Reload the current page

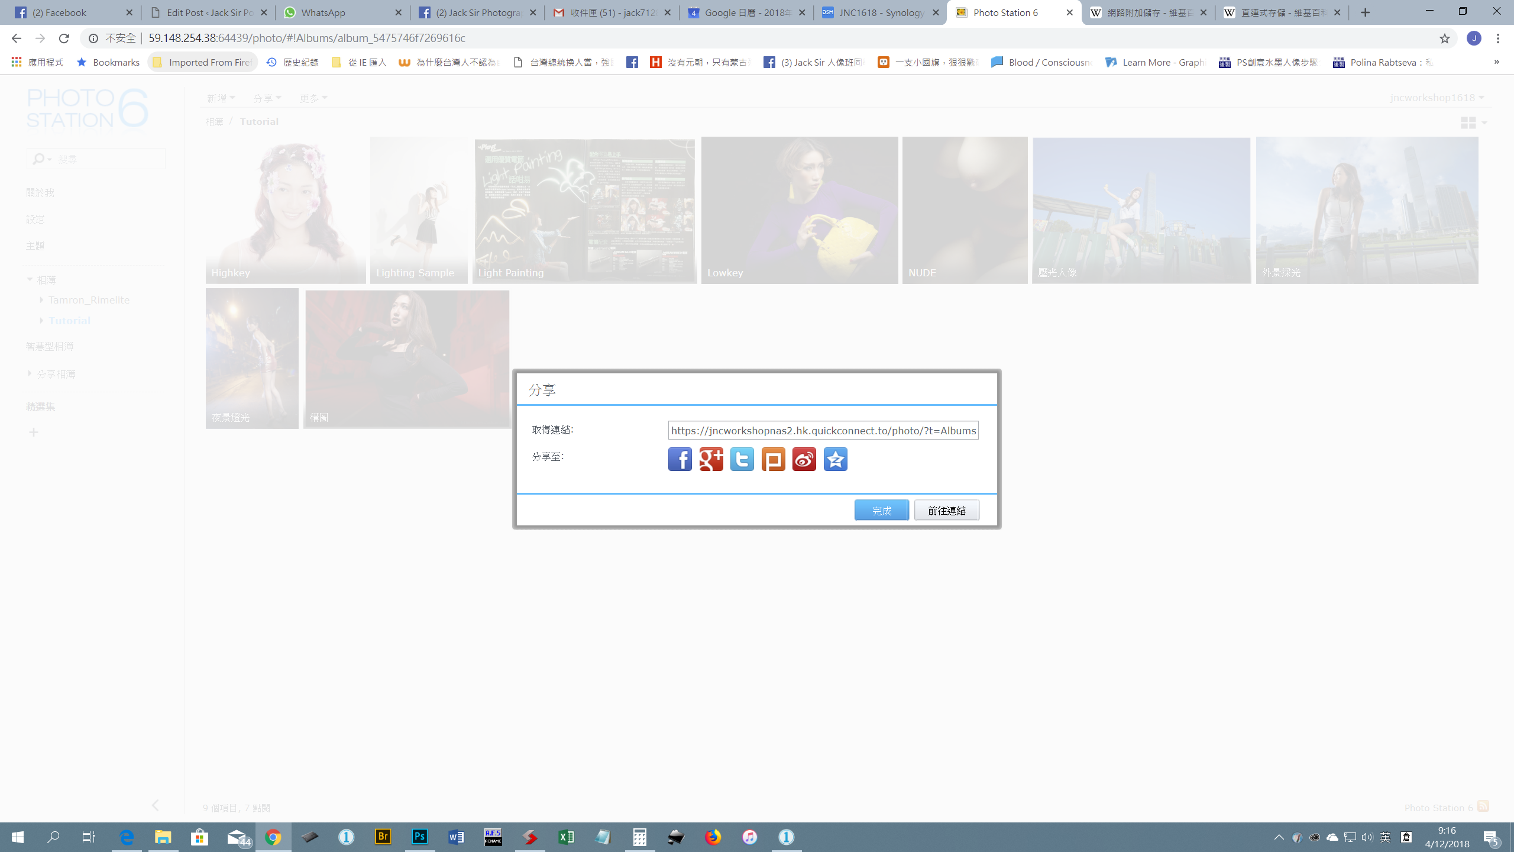tap(64, 38)
